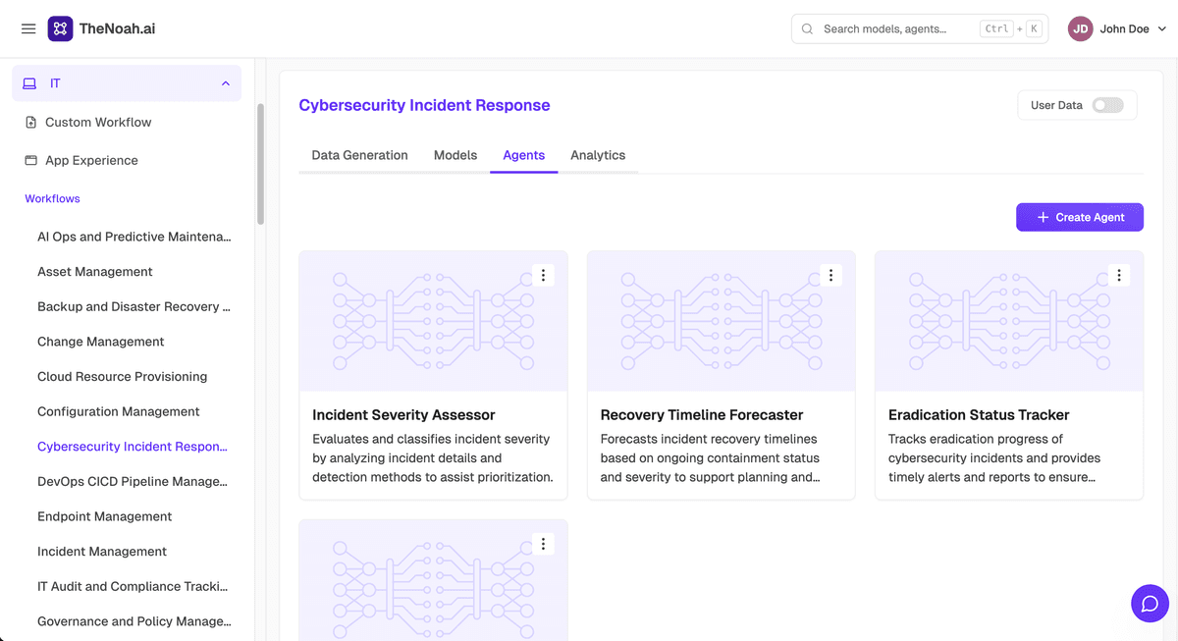Open the Incident Management workflow
The width and height of the screenshot is (1178, 641).
point(102,552)
